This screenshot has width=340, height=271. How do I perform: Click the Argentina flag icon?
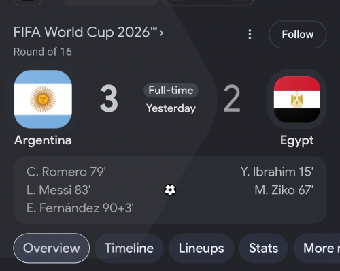click(43, 99)
